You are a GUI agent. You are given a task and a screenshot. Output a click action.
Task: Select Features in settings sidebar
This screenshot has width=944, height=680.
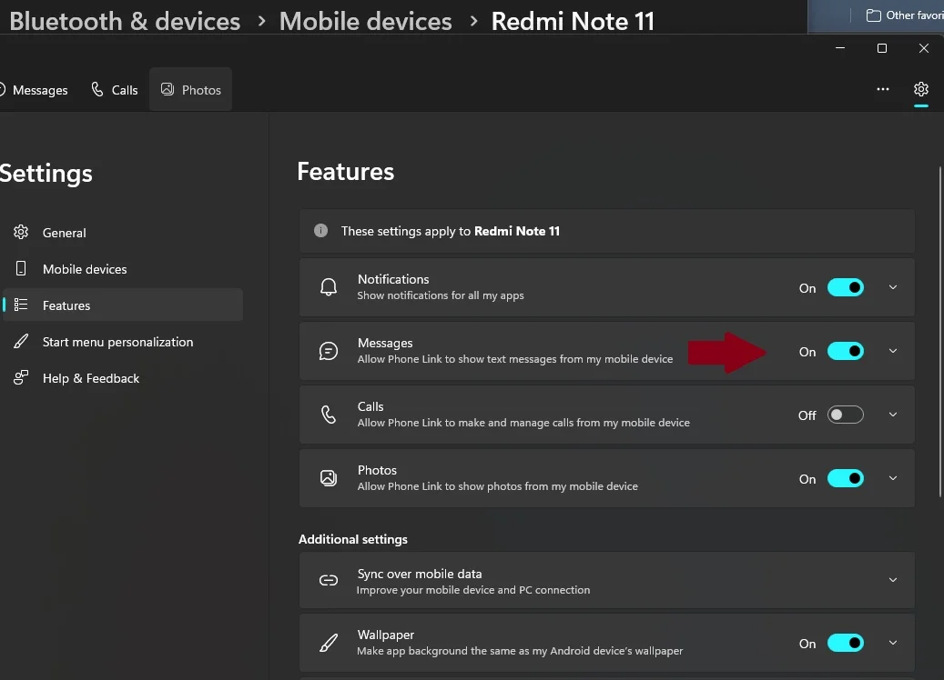(123, 305)
